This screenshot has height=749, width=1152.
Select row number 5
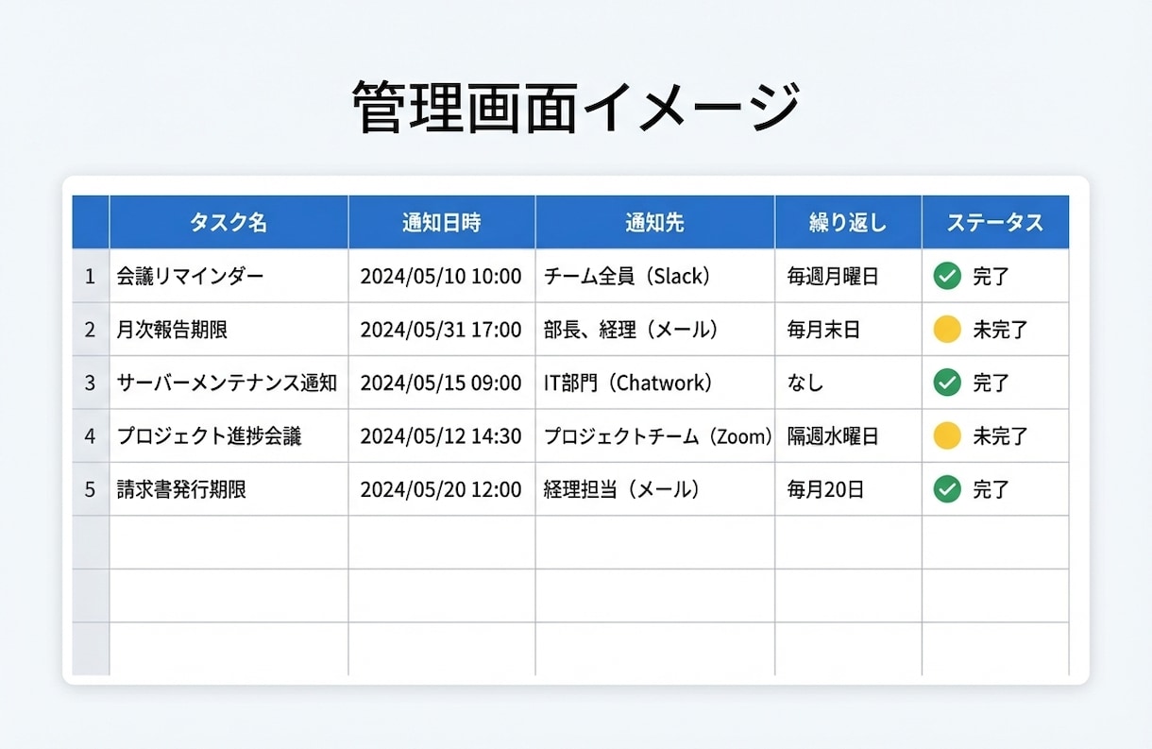click(91, 489)
